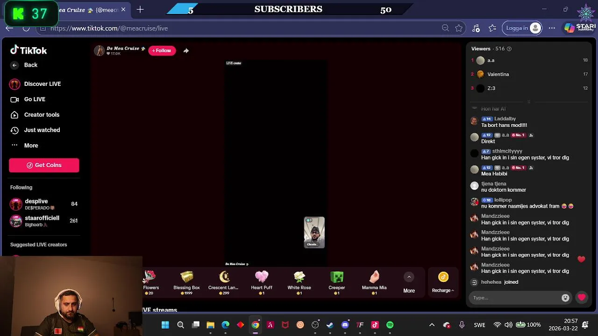The height and width of the screenshot is (336, 598).
Task: Open Discord from the taskbar
Action: 345,325
